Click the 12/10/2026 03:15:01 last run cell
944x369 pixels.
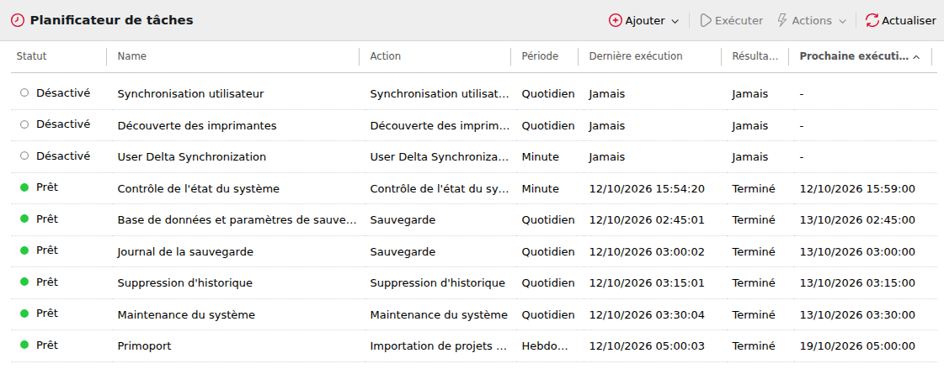(647, 283)
